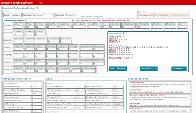Click help icon beside Device and Configuration Settings
This screenshot has width=196, height=113.
[37, 8]
